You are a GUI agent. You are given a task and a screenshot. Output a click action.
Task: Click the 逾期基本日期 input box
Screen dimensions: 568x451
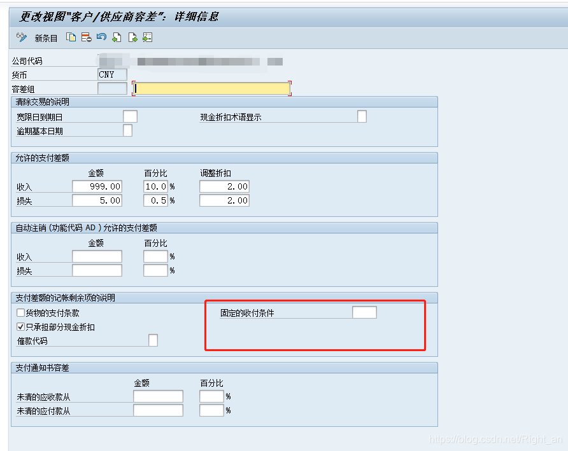[x=127, y=130]
